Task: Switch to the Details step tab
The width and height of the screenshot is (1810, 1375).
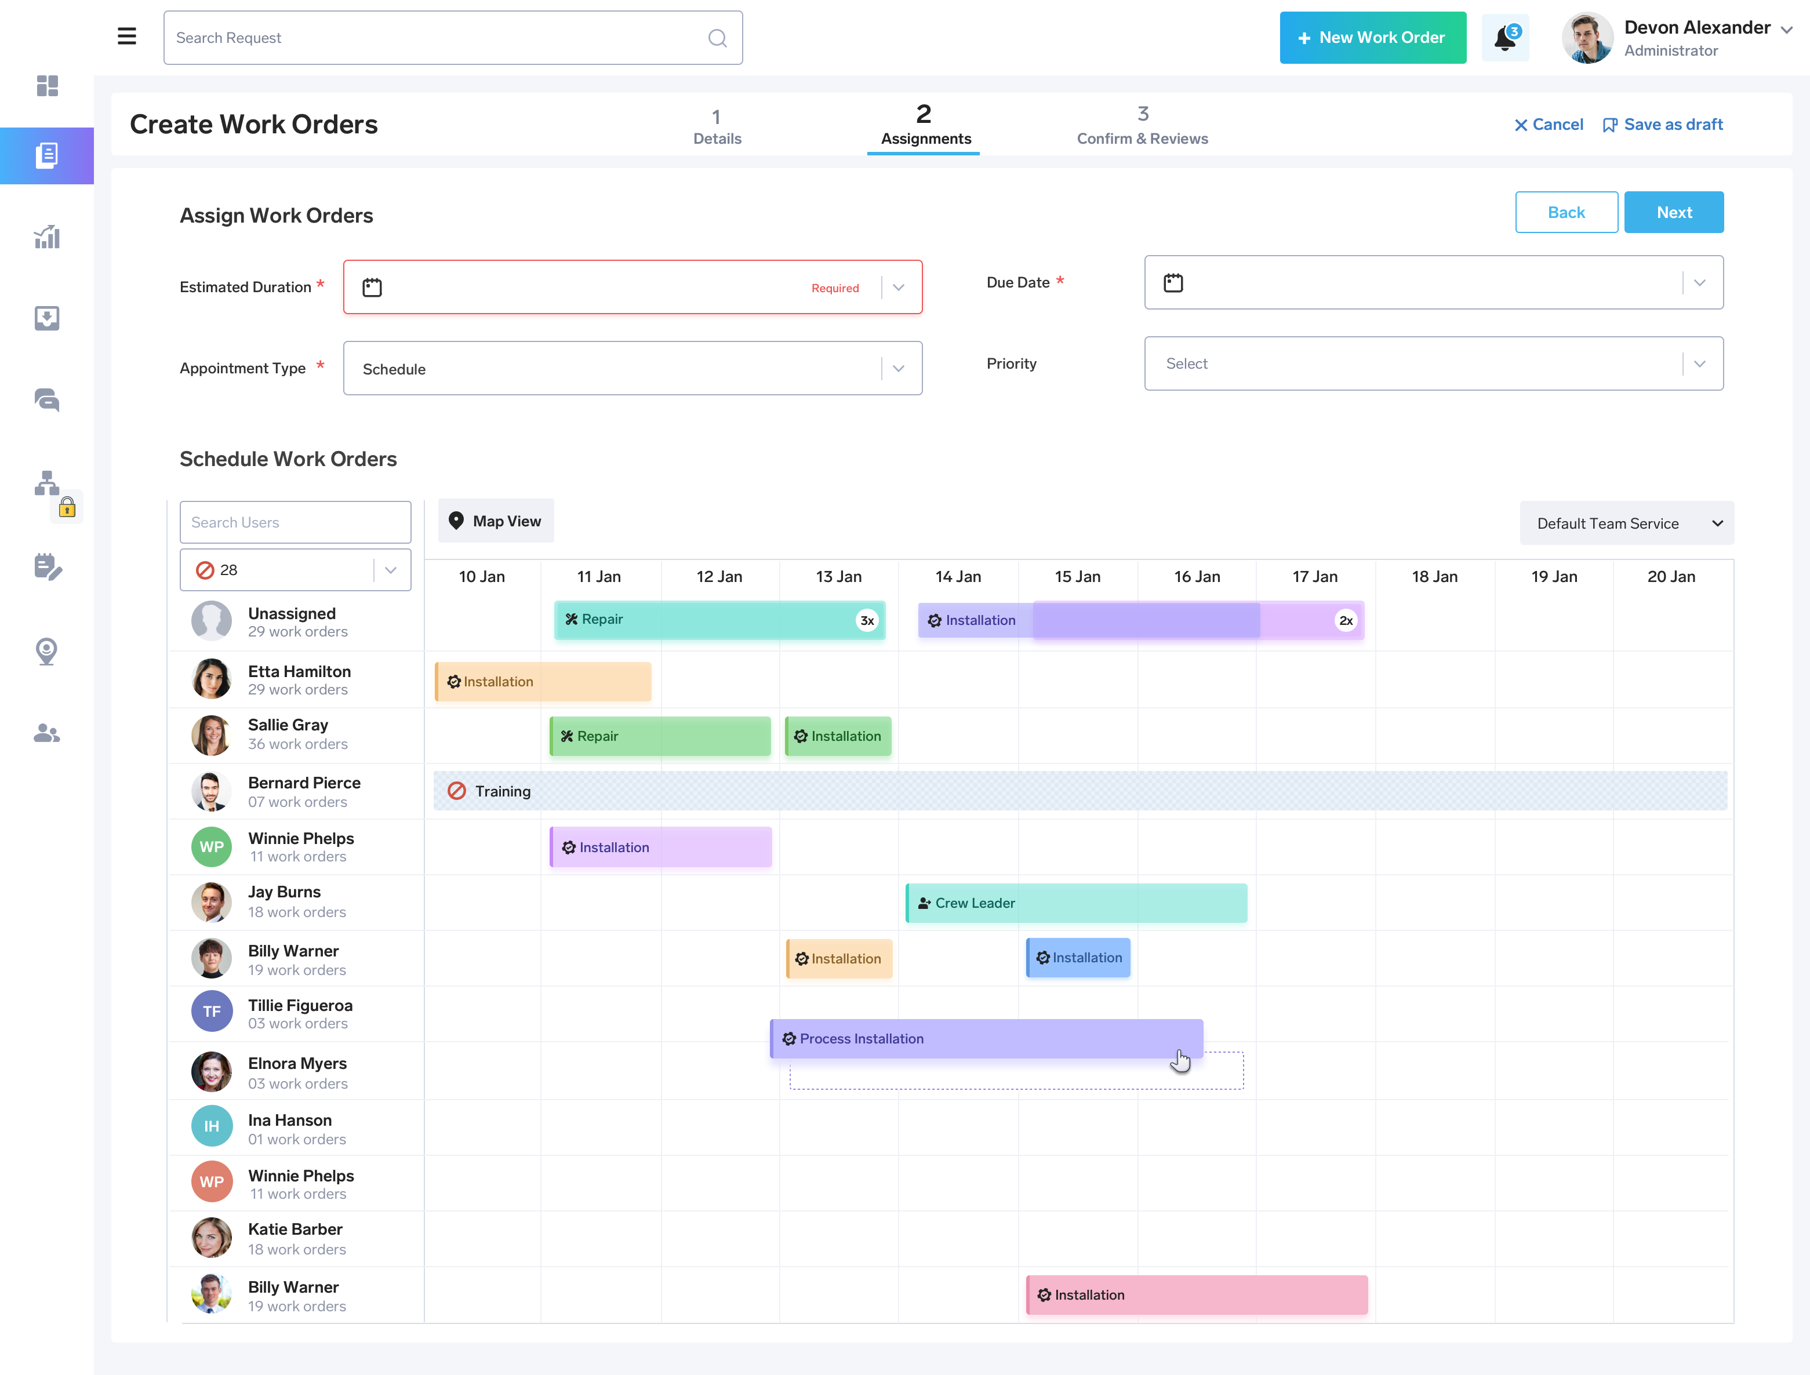Action: (x=717, y=126)
